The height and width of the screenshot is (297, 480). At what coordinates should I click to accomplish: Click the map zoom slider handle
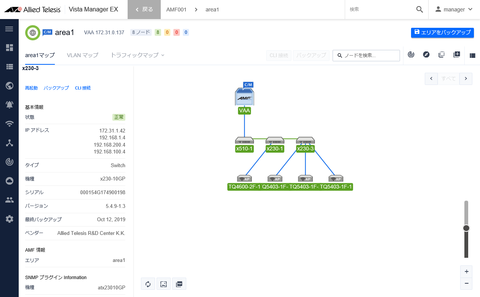466,228
